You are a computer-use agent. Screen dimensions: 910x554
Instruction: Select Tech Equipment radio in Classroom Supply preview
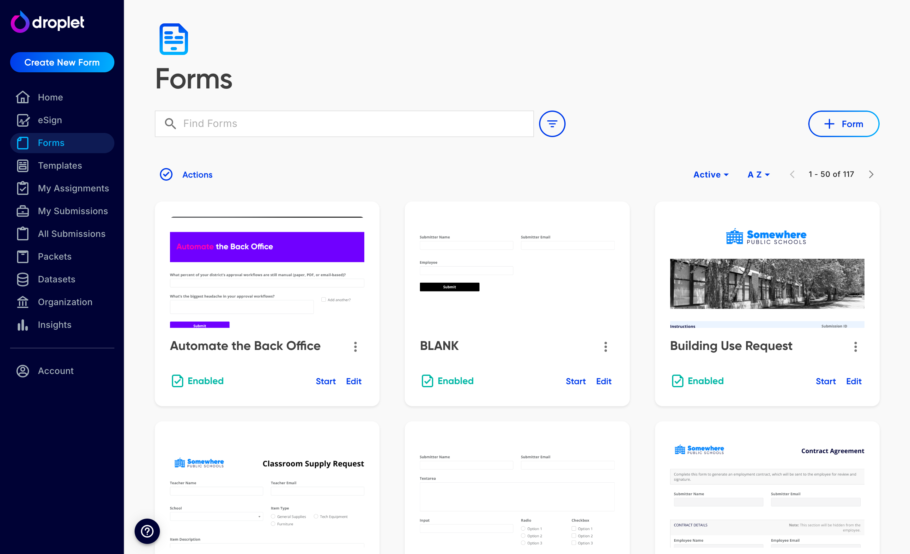click(x=316, y=516)
